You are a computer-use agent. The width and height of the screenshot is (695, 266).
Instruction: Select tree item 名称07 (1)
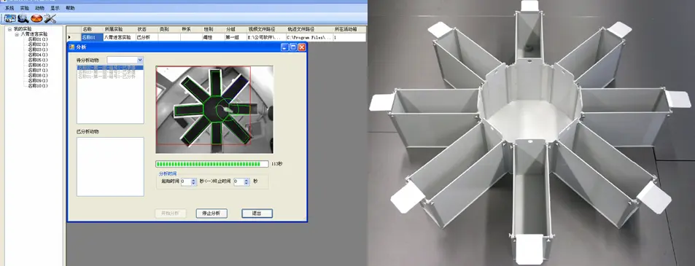pos(38,71)
